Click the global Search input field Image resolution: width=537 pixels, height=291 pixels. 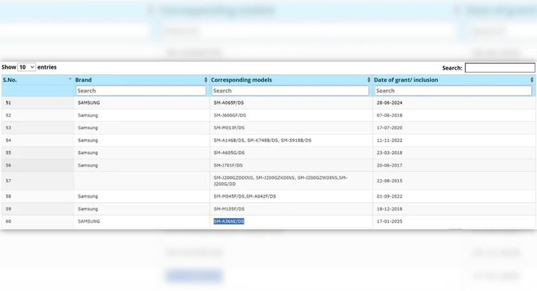coord(500,68)
